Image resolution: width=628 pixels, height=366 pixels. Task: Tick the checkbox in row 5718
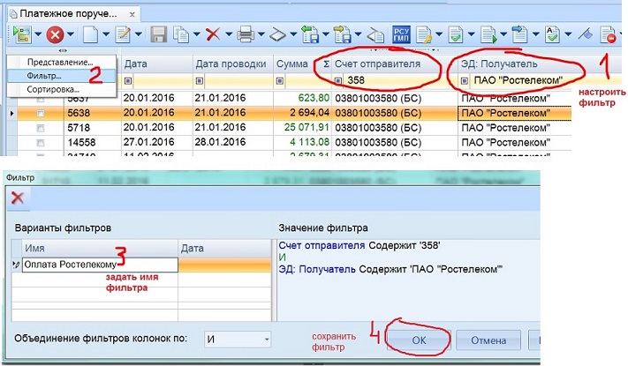[40, 128]
